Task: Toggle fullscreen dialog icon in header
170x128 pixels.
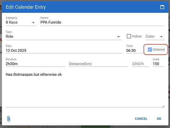Action: (x=162, y=7)
